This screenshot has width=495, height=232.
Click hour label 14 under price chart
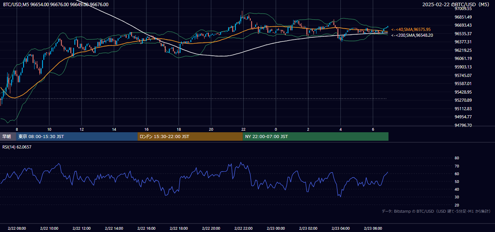coord(114,129)
